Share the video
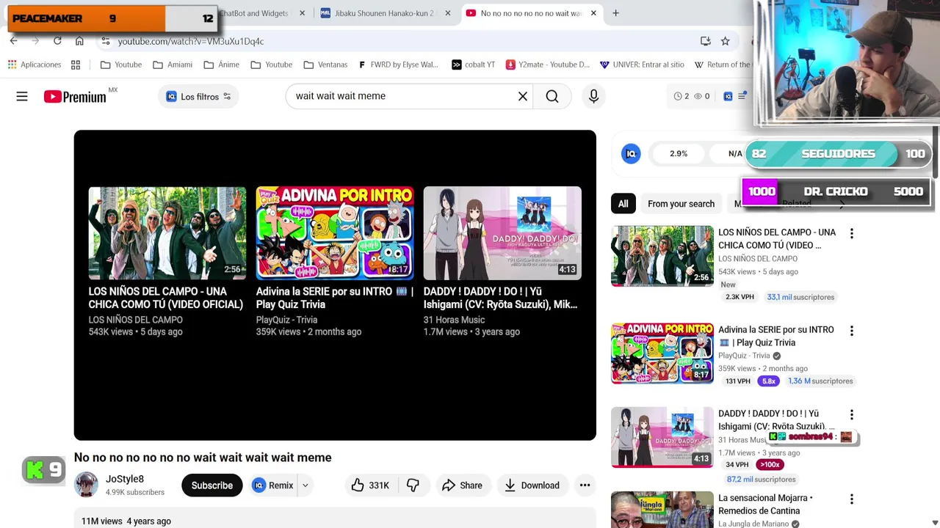Image resolution: width=940 pixels, height=528 pixels. click(x=462, y=485)
